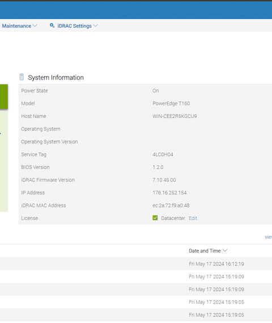Sort by the Date and Time column

tap(205, 250)
